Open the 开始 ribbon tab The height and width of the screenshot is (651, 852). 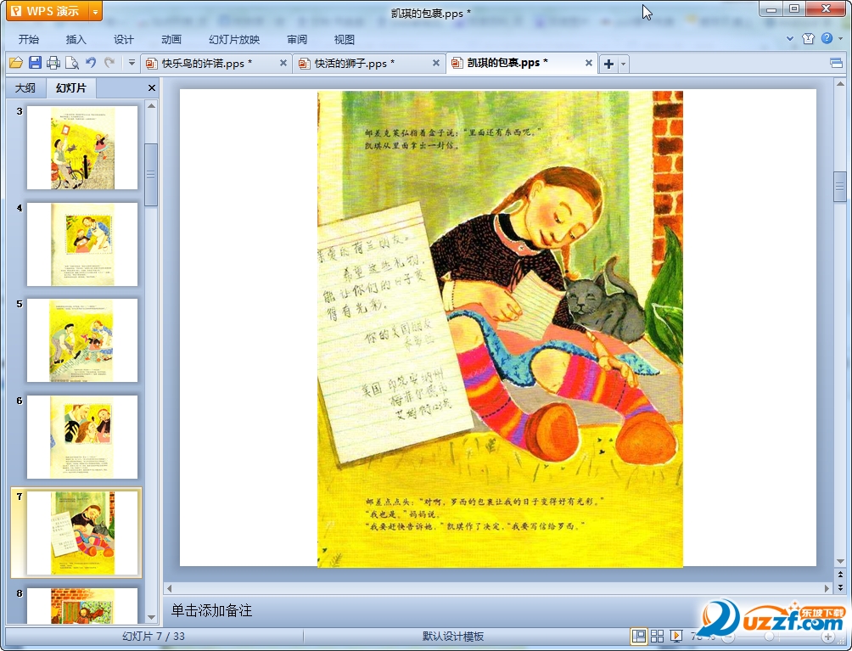click(x=28, y=39)
